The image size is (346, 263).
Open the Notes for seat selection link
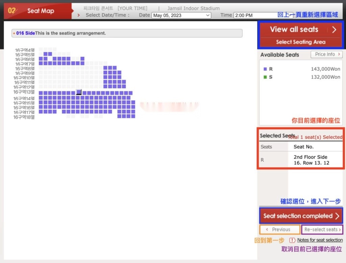320,240
